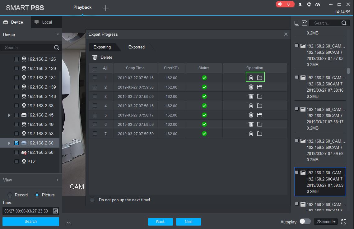This screenshot has height=229, width=354.
Task: Click the select-all icon above snapshot list
Action: point(297,23)
